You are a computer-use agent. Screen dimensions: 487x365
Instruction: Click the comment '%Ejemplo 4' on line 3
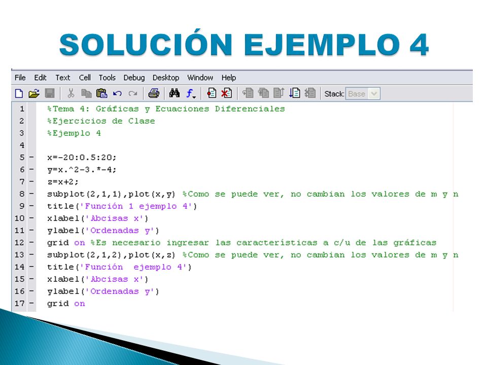(x=74, y=133)
